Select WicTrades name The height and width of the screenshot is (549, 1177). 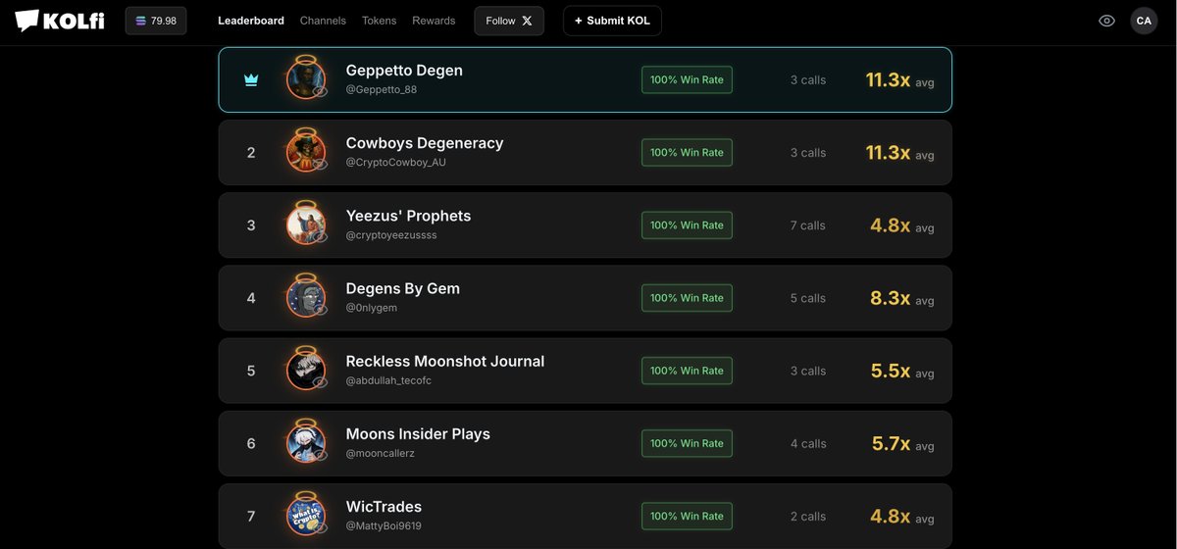(x=384, y=507)
